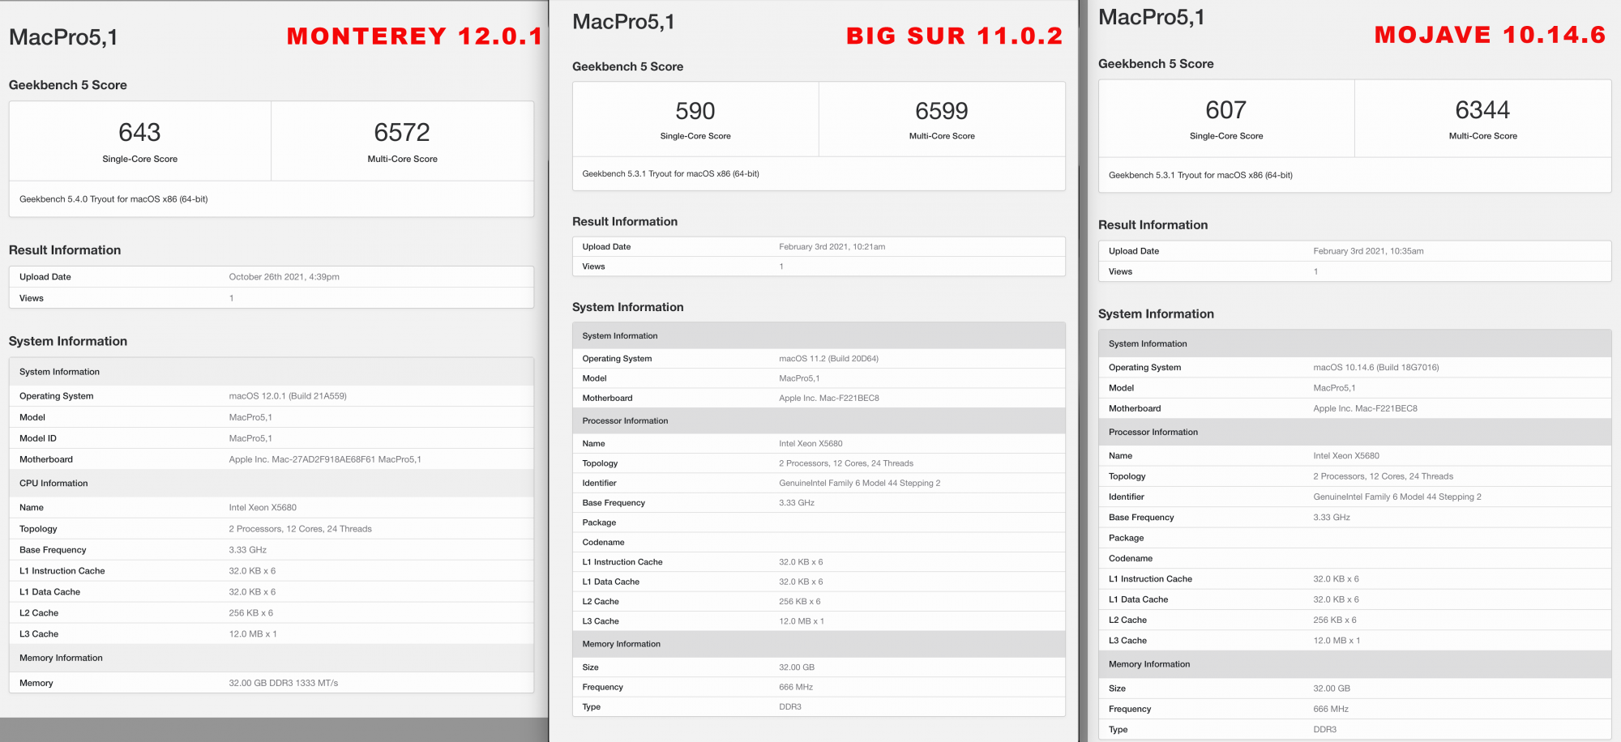The width and height of the screenshot is (1621, 742).
Task: Click the L3 Cache 12.0 MB value, Monterey panel
Action: pos(253,634)
